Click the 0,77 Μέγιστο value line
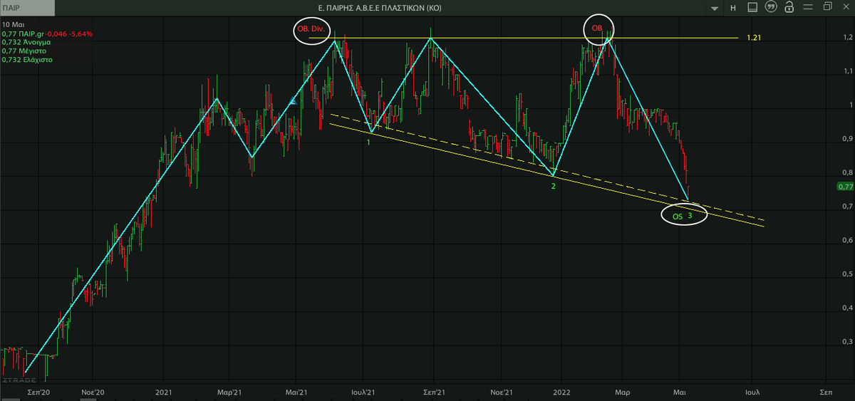Image resolution: width=855 pixels, height=401 pixels. [23, 51]
